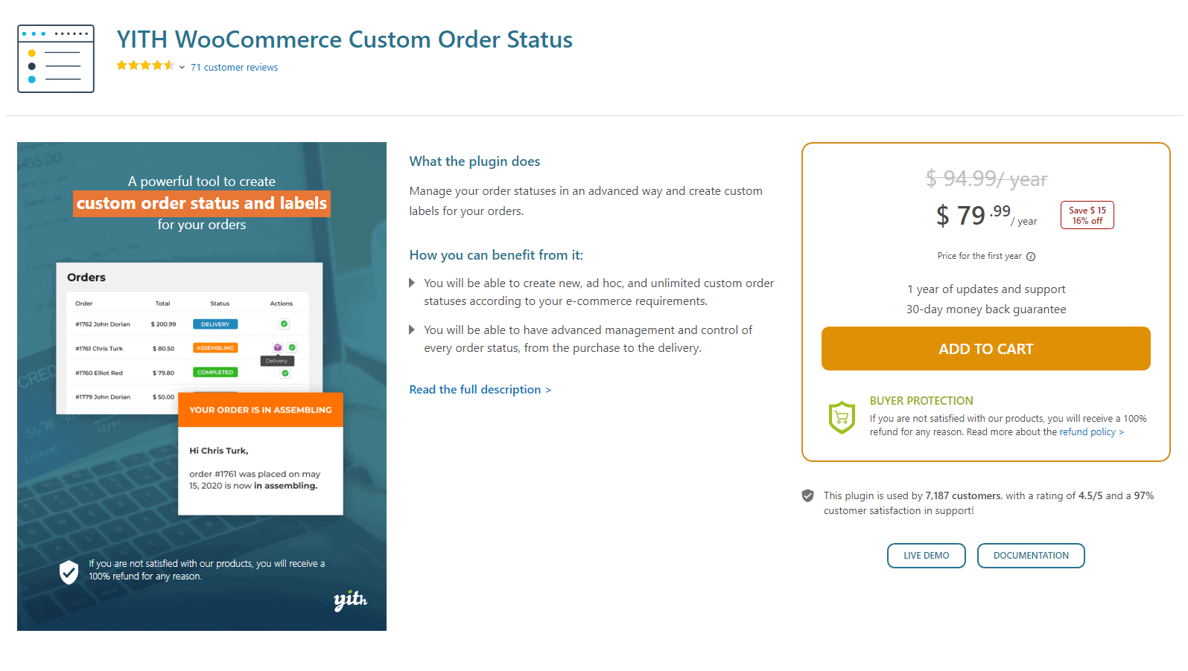This screenshot has height=671, width=1188.
Task: Open the 71 customer reviews link
Action: 234,67
